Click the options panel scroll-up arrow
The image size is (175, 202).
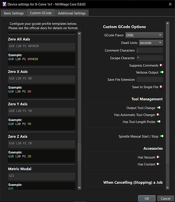(x=167, y=23)
